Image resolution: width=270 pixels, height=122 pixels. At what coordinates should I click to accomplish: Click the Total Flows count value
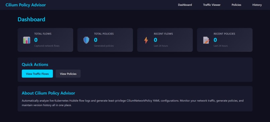click(x=36, y=40)
